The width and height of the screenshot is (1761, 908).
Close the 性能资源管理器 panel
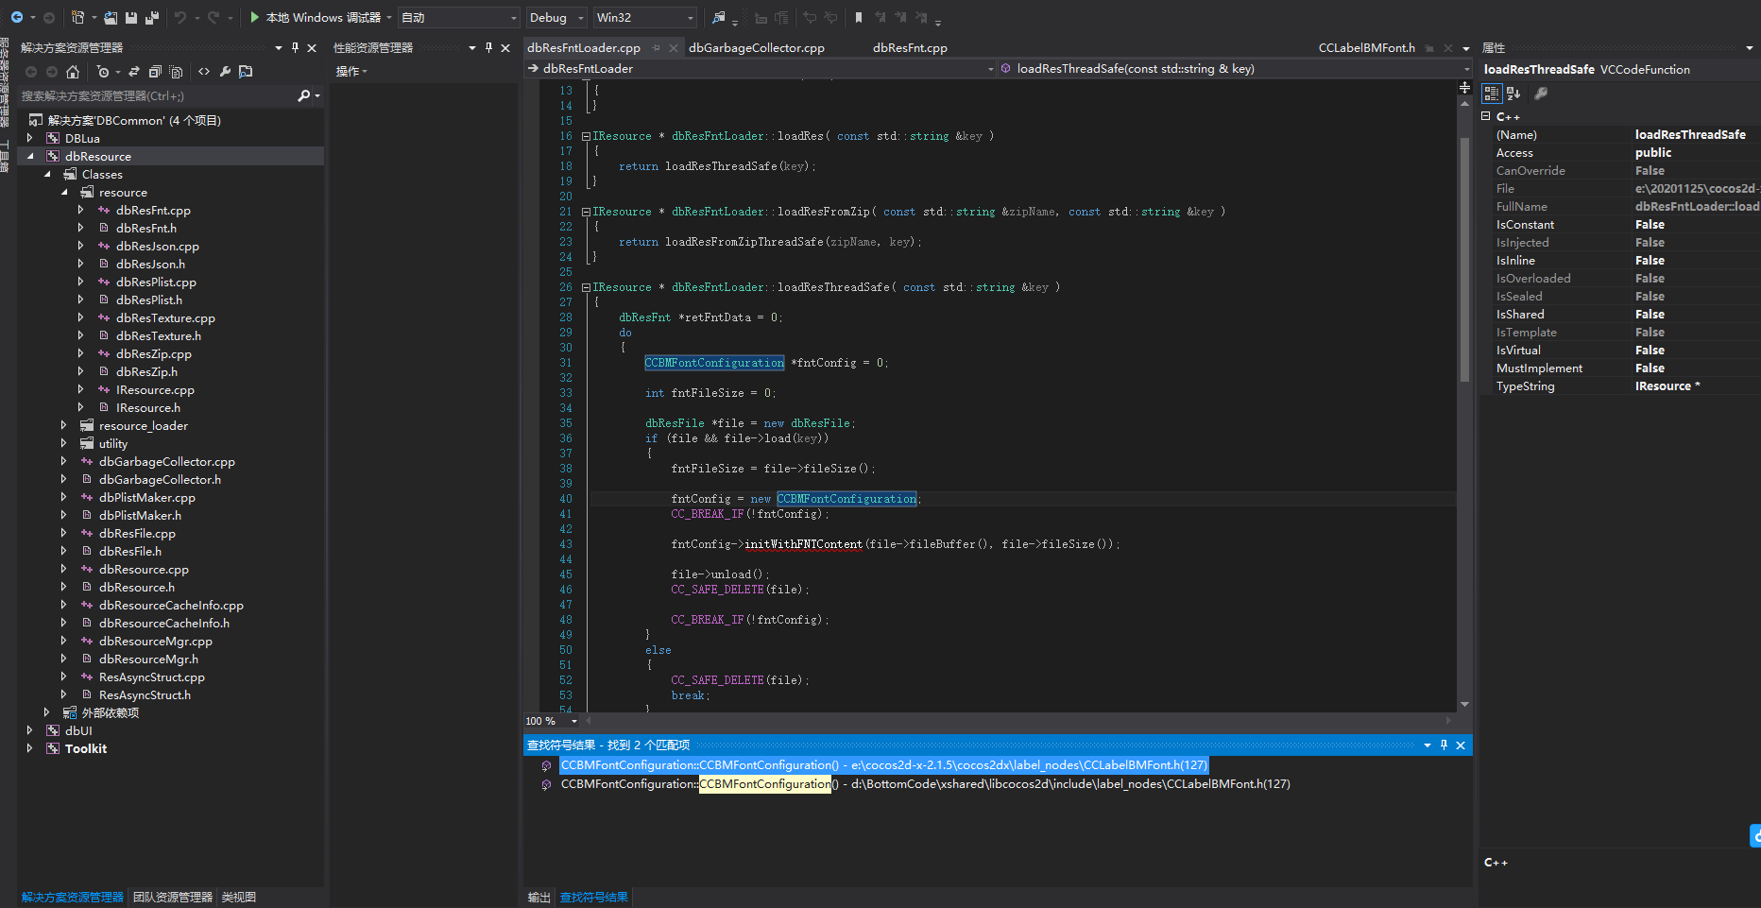tap(505, 47)
